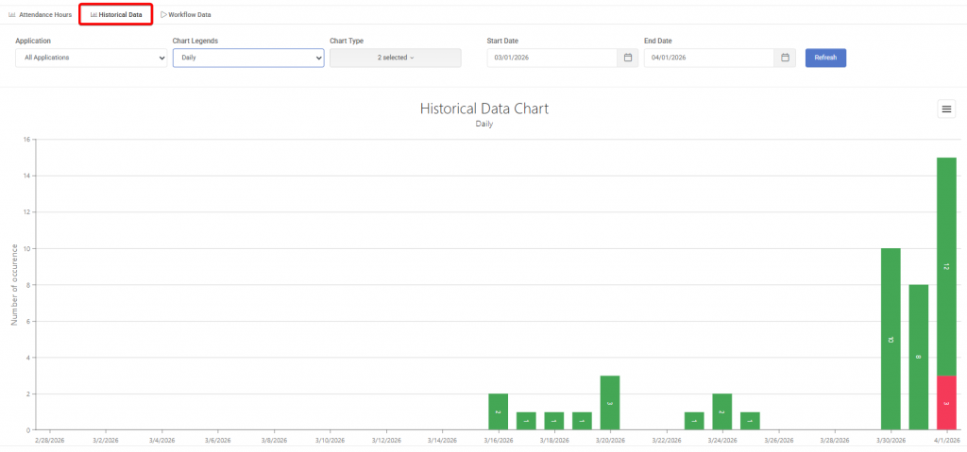This screenshot has width=967, height=452.
Task: Open the Workflow Data tab
Action: tap(186, 15)
